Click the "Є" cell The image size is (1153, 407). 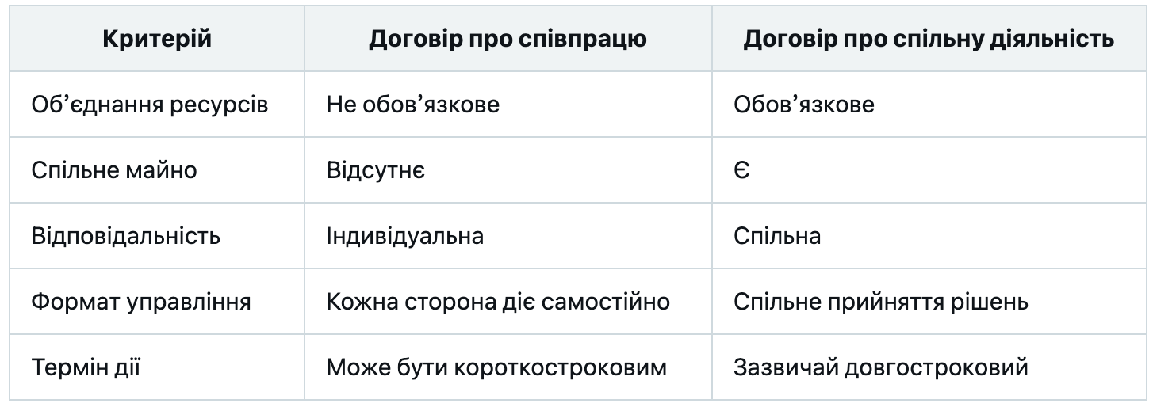coord(741,171)
